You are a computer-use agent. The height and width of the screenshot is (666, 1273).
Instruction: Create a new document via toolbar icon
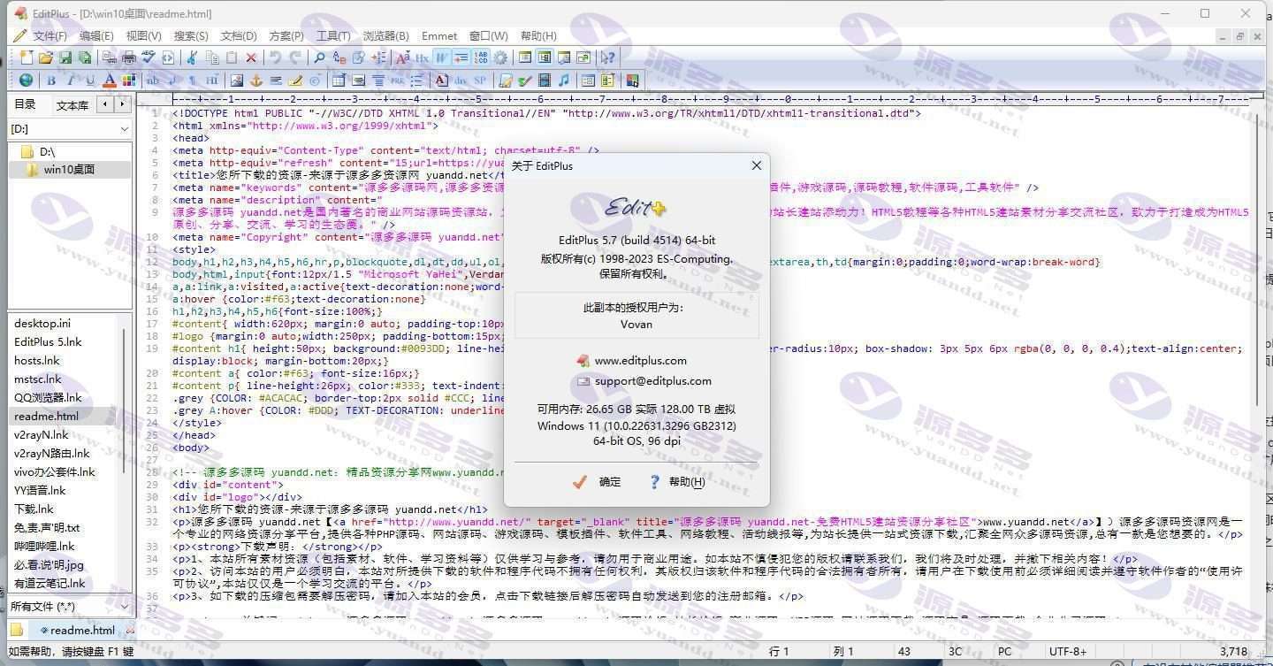27,57
